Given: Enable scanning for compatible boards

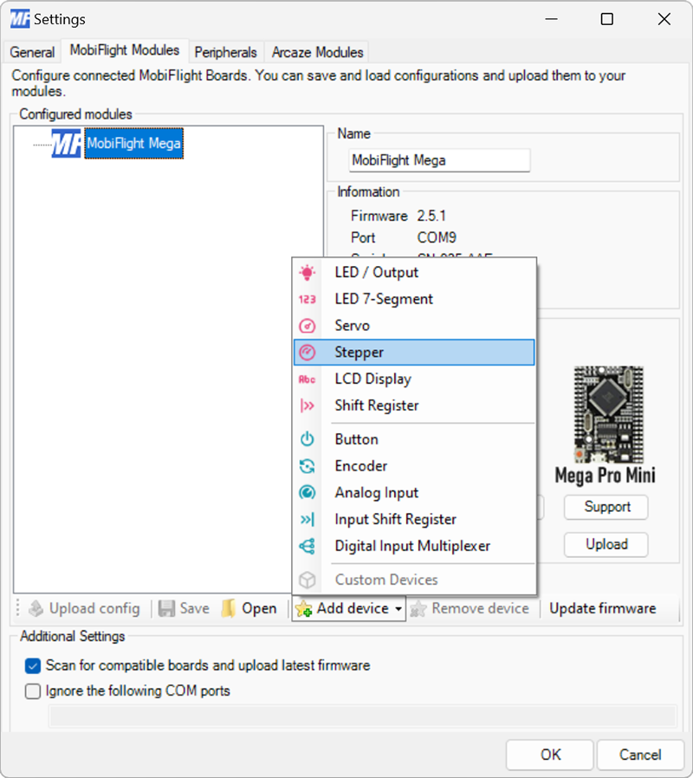Looking at the screenshot, I should [x=32, y=666].
